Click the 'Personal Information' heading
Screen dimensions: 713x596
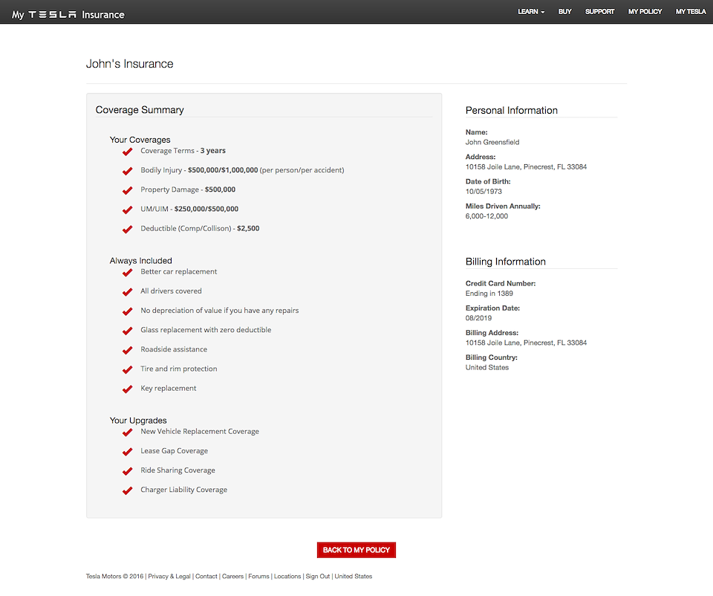click(x=512, y=111)
